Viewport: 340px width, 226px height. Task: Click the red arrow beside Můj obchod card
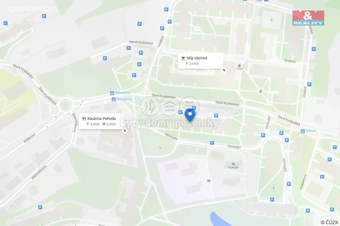224,70
